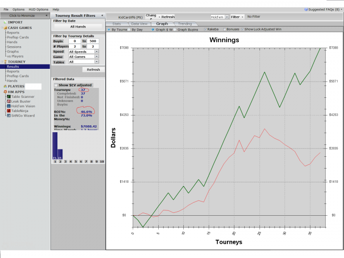Click the second-place finish histogram bar
This screenshot has width=344, height=258.
[x=60, y=154]
